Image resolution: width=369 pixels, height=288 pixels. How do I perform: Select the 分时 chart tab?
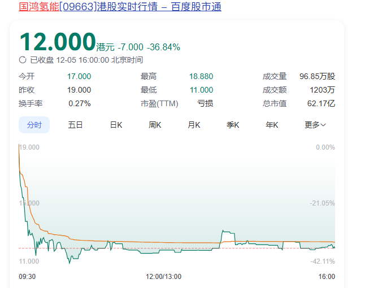tap(34, 125)
